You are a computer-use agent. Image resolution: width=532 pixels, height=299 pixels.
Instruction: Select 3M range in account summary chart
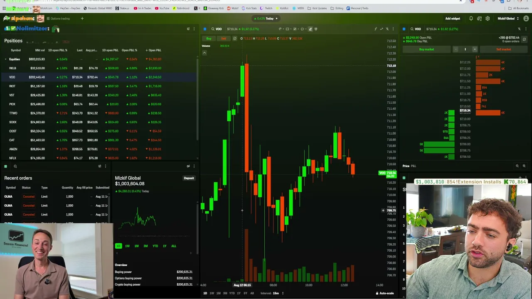(145, 246)
